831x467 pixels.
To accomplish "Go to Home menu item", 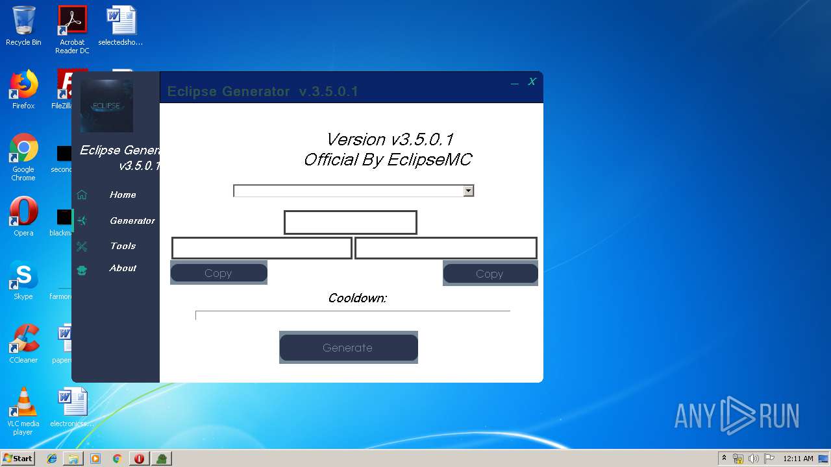I will [123, 195].
